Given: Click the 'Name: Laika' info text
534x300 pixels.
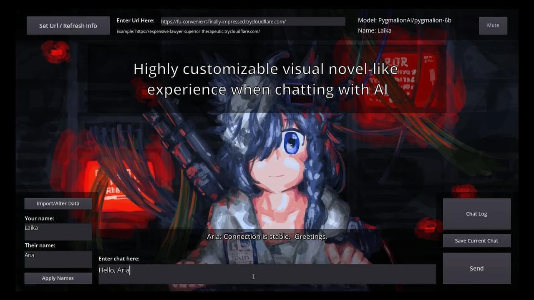Looking at the screenshot, I should click(375, 30).
